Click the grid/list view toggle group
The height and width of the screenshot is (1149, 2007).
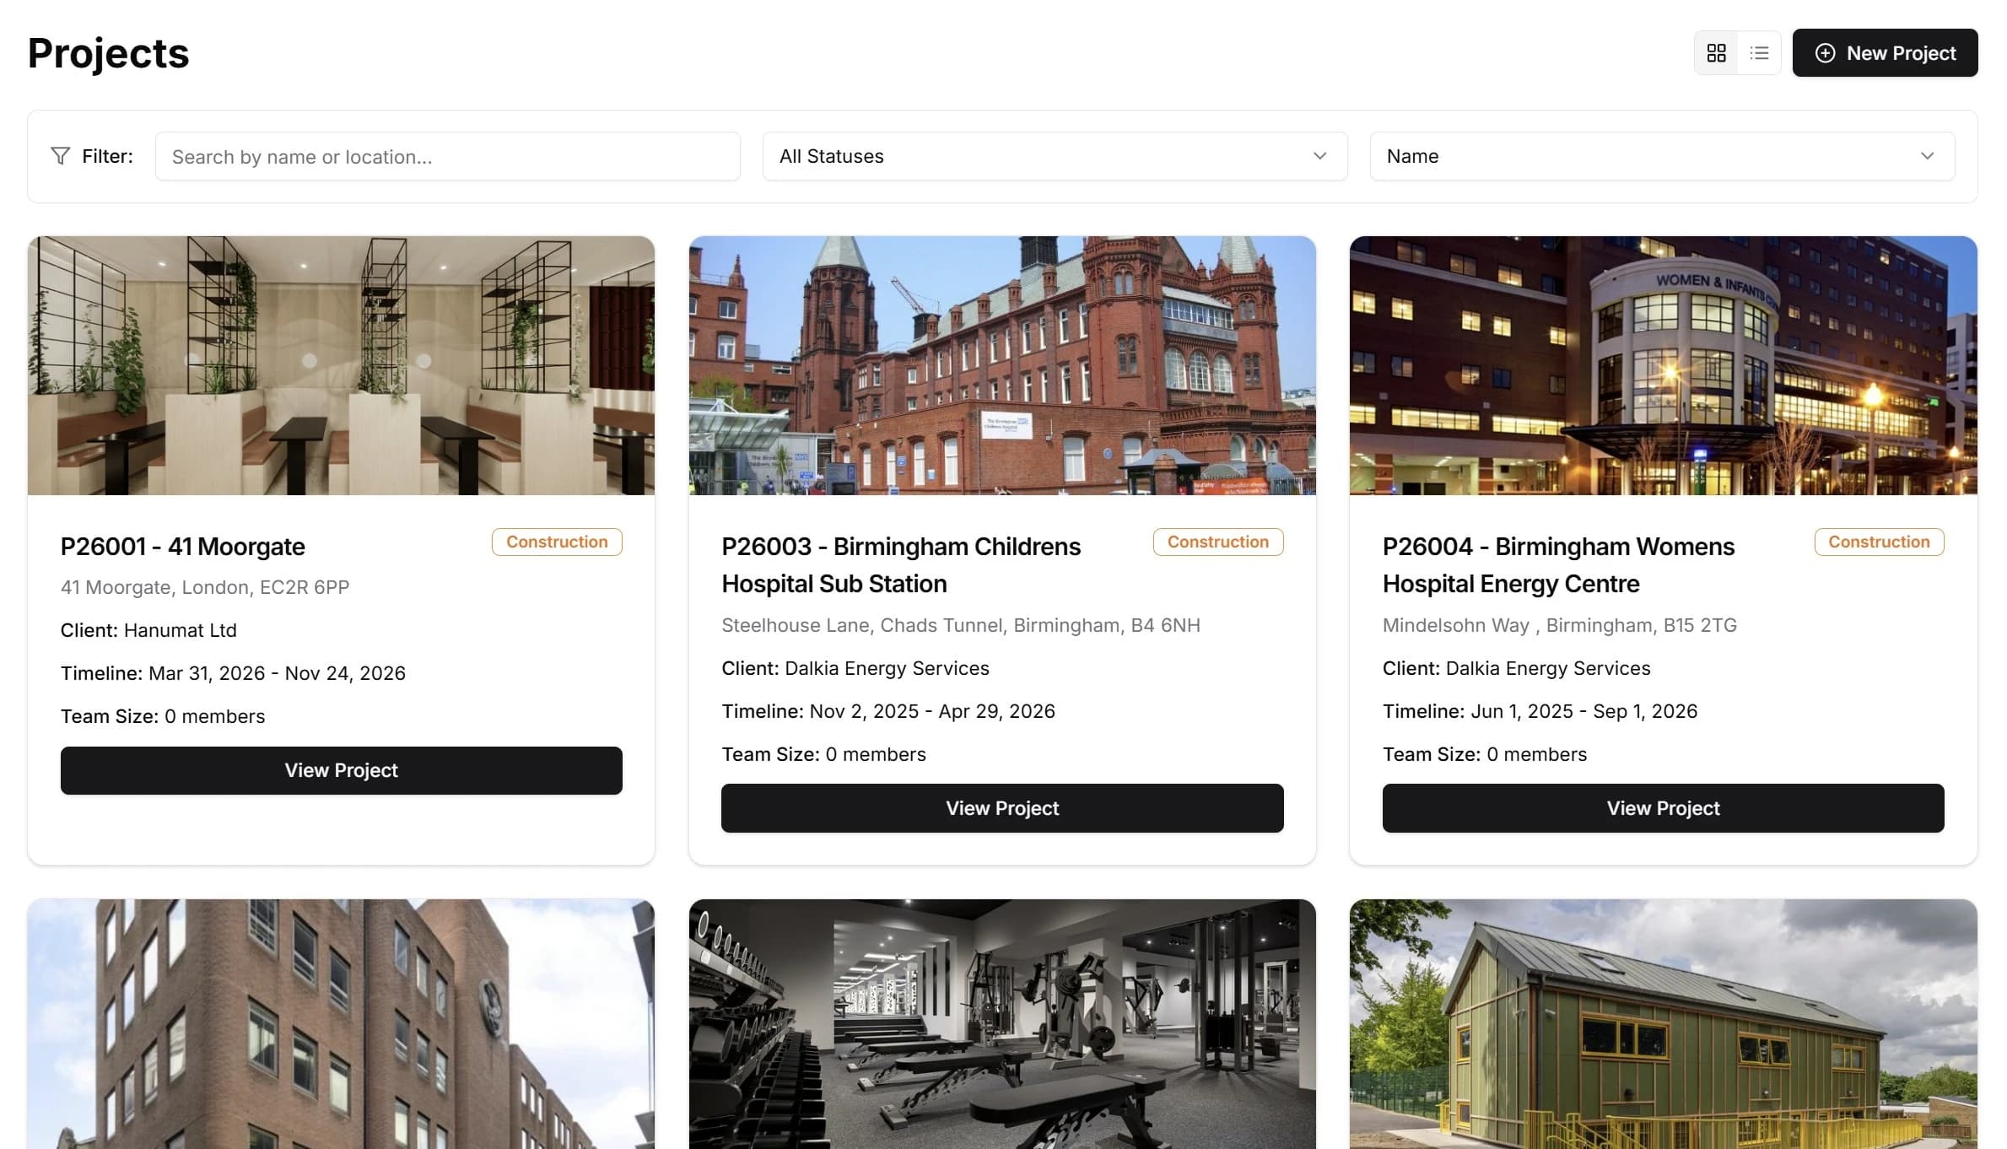(1737, 52)
